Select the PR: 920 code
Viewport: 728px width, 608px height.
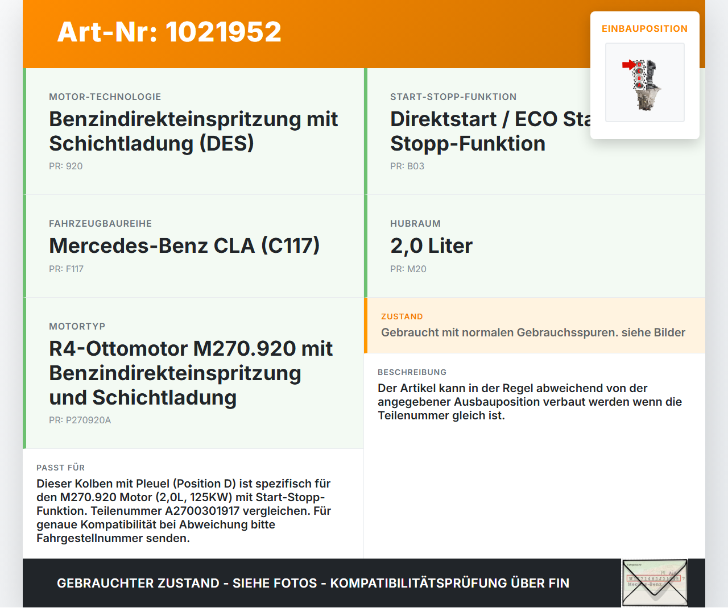tap(66, 166)
